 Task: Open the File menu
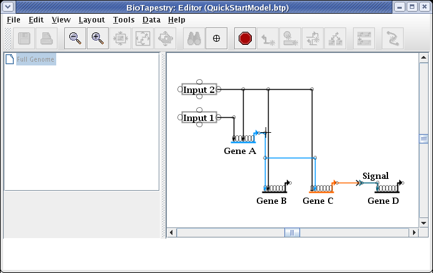pos(13,19)
